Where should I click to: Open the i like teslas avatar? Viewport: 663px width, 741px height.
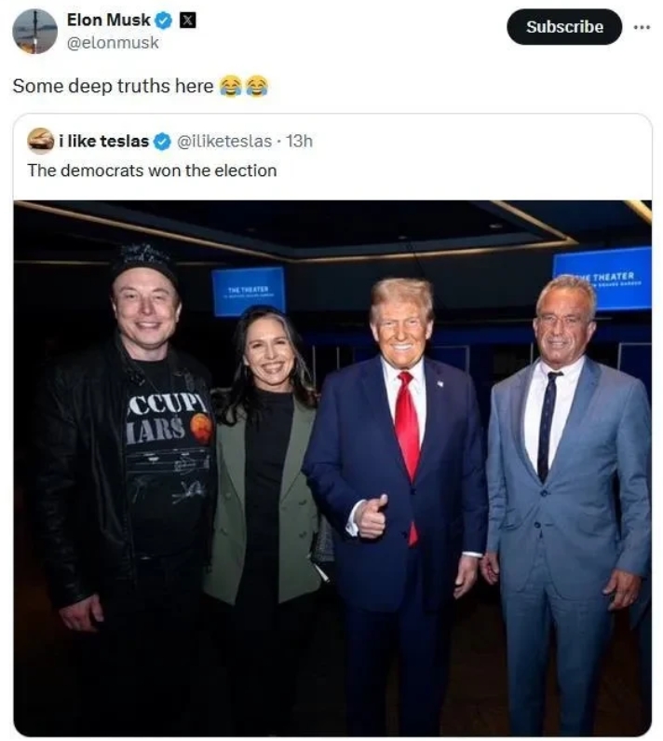pyautogui.click(x=40, y=141)
